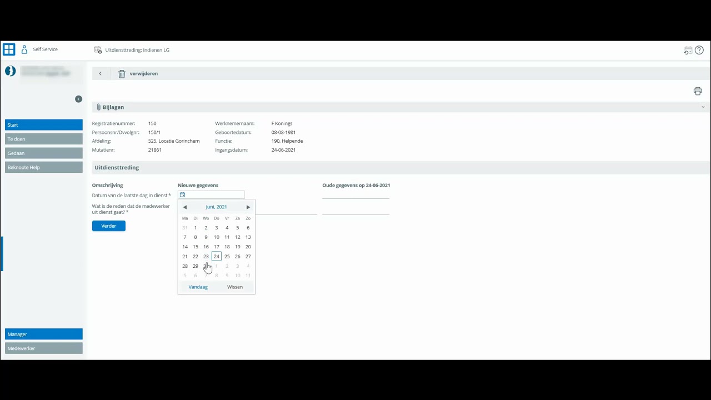The width and height of the screenshot is (711, 400).
Task: Open the Gedaan menu item
Action: [x=44, y=153]
